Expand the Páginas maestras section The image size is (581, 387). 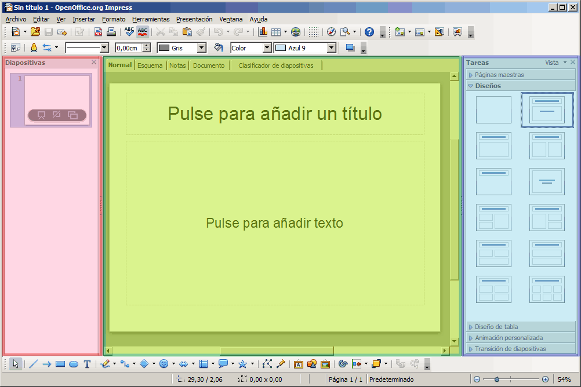pos(521,75)
